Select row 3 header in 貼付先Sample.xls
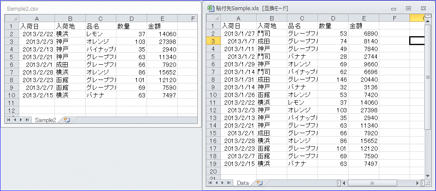436x191 pixels. pos(213,41)
